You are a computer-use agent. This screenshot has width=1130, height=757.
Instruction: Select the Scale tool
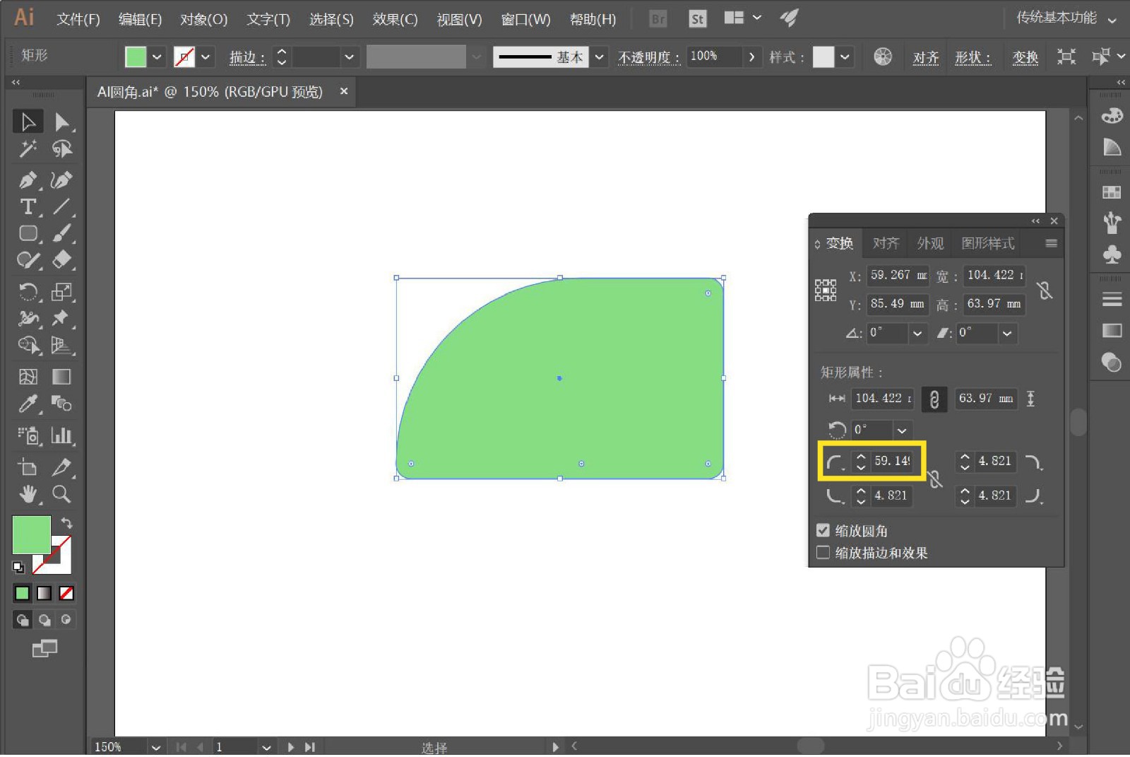pyautogui.click(x=62, y=291)
